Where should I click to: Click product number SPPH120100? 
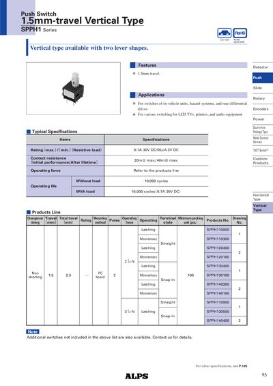click(x=218, y=257)
